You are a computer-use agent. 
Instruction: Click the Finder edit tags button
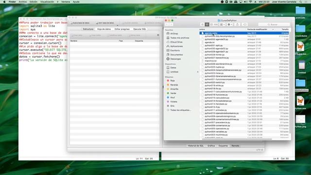click(245, 24)
